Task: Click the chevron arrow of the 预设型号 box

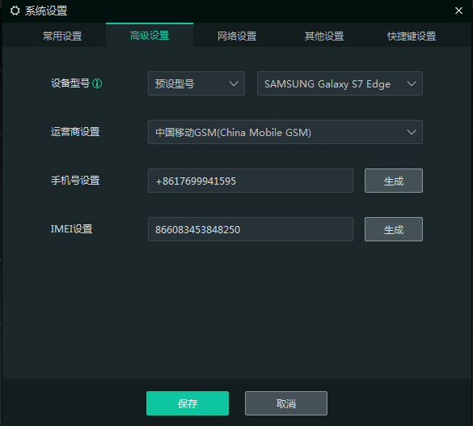Action: (x=234, y=83)
